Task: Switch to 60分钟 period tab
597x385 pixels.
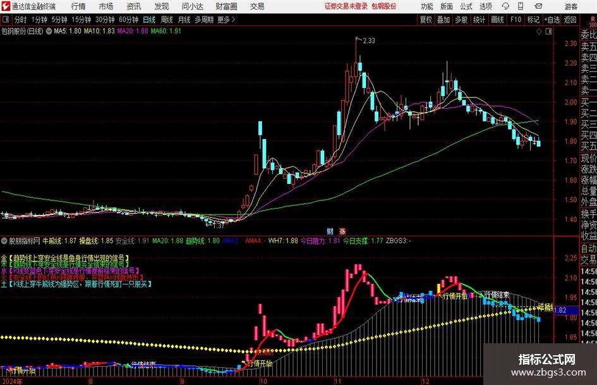Action: 129,20
